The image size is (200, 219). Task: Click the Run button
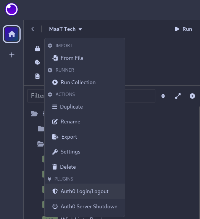pyautogui.click(x=184, y=29)
